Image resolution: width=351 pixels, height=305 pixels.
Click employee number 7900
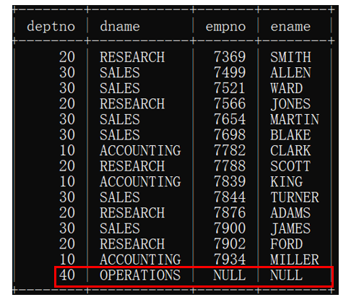tap(230, 228)
